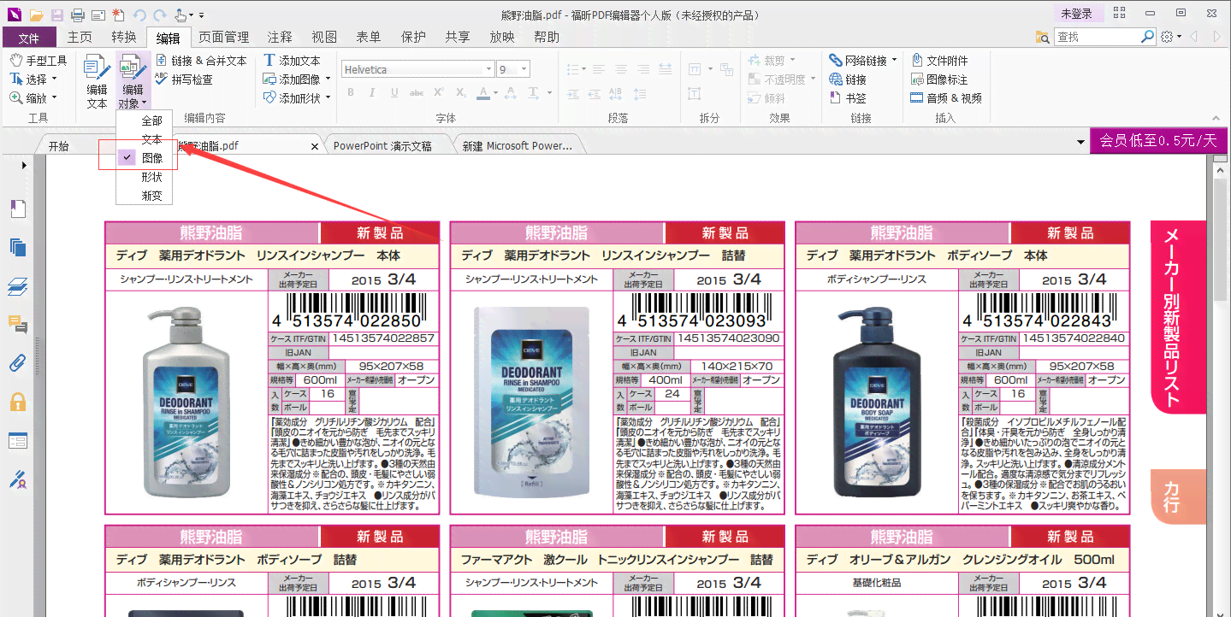This screenshot has width=1231, height=617.
Task: Open the Attachments paperclip panel in sidebar
Action: [x=18, y=362]
